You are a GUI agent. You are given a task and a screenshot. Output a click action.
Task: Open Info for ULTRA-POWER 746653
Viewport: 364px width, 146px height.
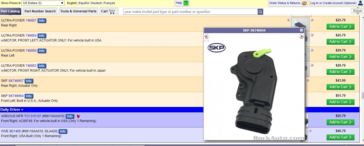[41, 66]
